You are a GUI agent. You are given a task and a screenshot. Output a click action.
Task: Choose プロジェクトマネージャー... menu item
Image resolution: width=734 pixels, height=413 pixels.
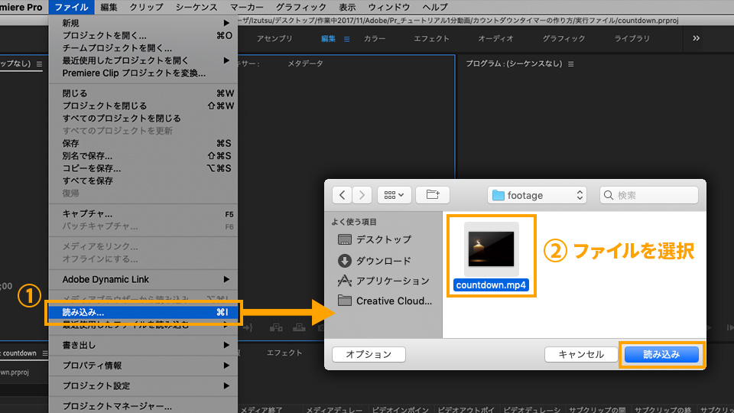(x=143, y=406)
